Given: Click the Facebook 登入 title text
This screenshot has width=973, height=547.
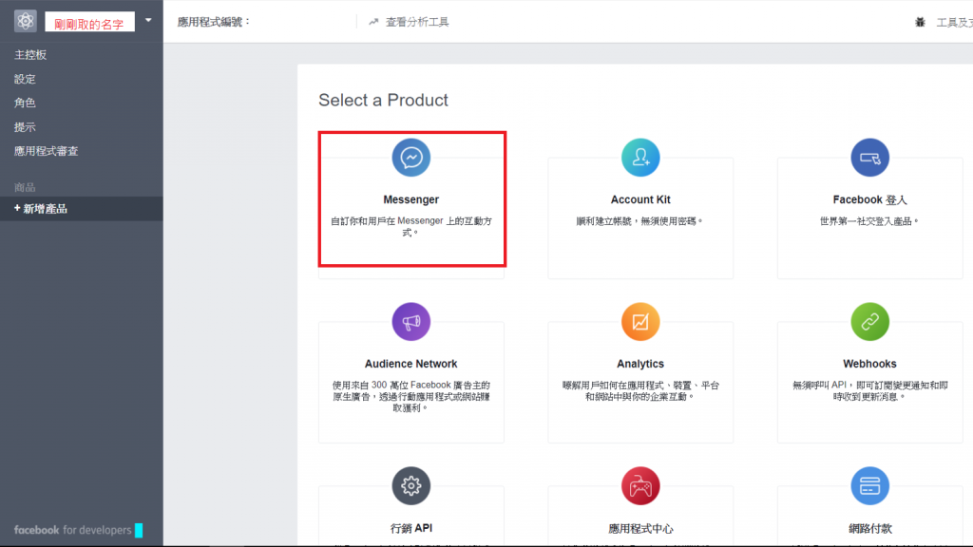Looking at the screenshot, I should [869, 199].
